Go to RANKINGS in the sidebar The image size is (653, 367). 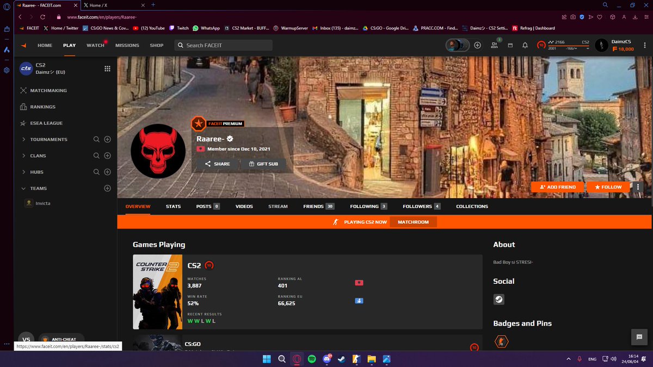(38, 107)
